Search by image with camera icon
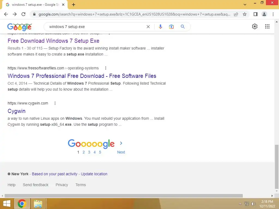This screenshot has height=209, width=279. click(171, 27)
